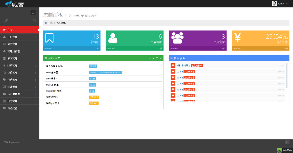Click the 127.0.0.1 login IP badge

[x=94, y=97]
